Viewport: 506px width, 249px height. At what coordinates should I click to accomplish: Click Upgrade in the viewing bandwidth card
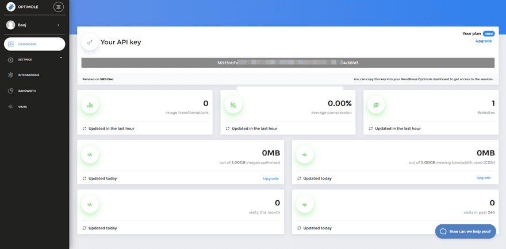point(484,178)
